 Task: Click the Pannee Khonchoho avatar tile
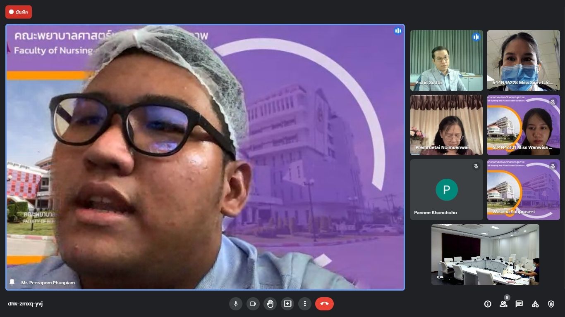446,190
